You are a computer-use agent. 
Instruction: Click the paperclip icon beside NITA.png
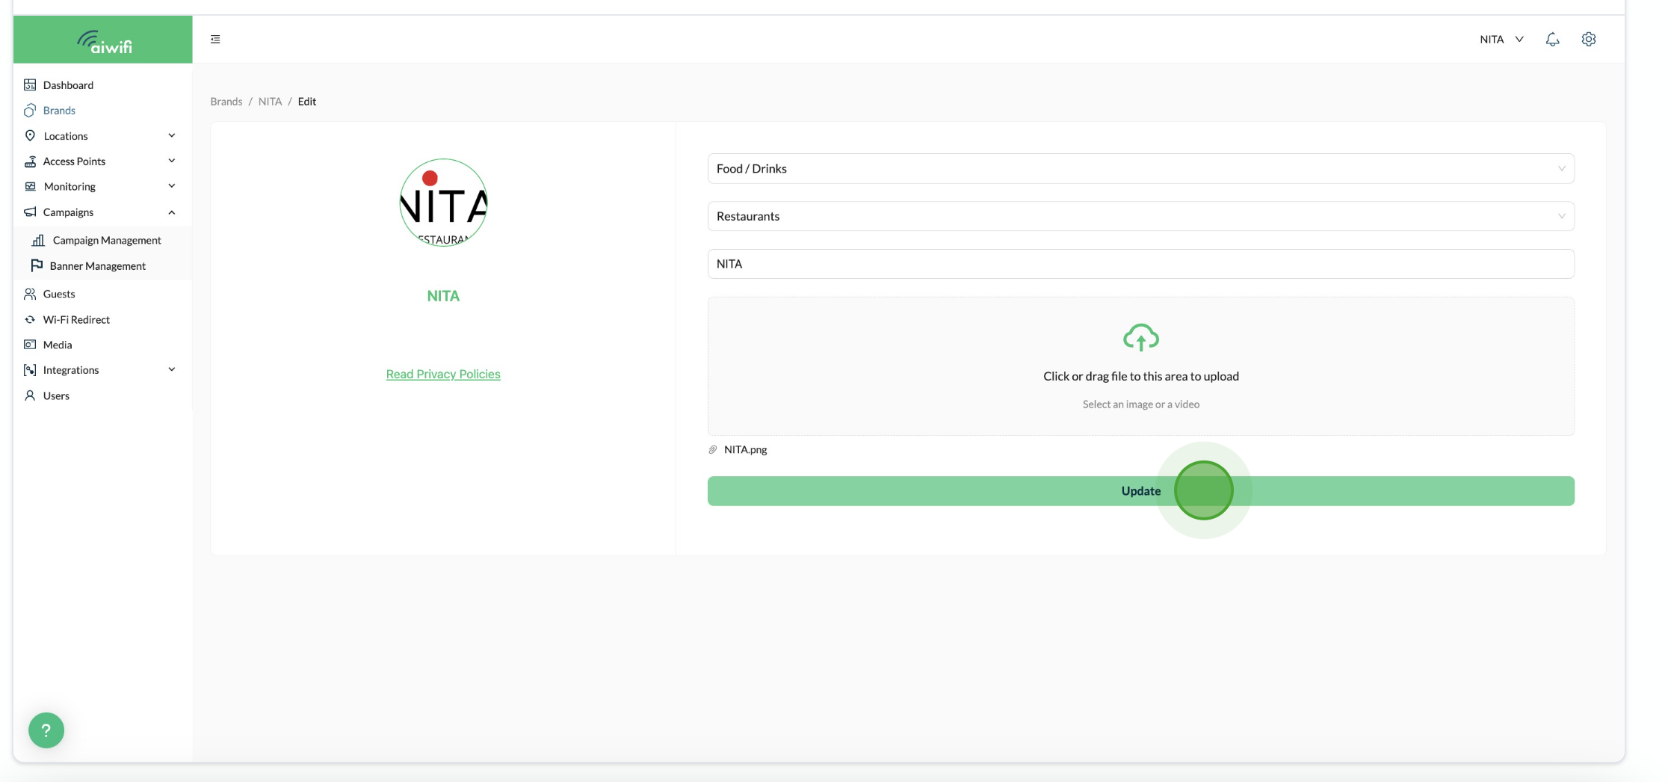click(713, 449)
